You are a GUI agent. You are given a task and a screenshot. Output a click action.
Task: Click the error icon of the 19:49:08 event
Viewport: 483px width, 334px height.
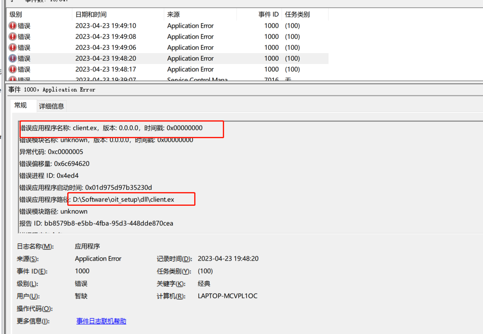(12, 37)
